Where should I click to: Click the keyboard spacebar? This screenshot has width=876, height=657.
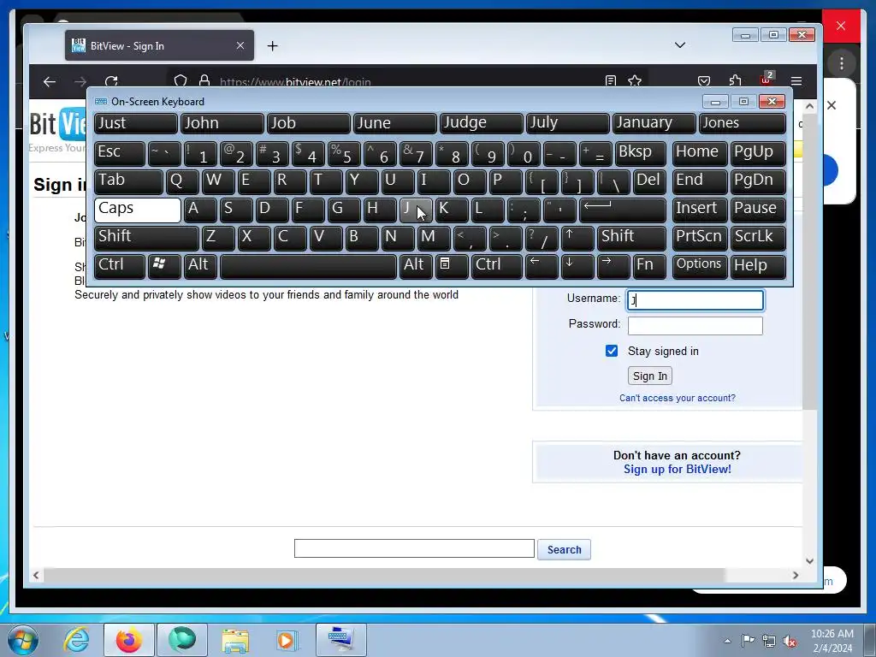pyautogui.click(x=308, y=266)
